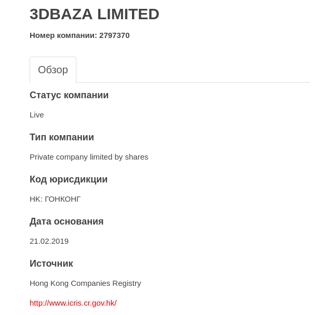This screenshot has width=318, height=315.
Task: Open the Обзор tab
Action: tap(53, 70)
